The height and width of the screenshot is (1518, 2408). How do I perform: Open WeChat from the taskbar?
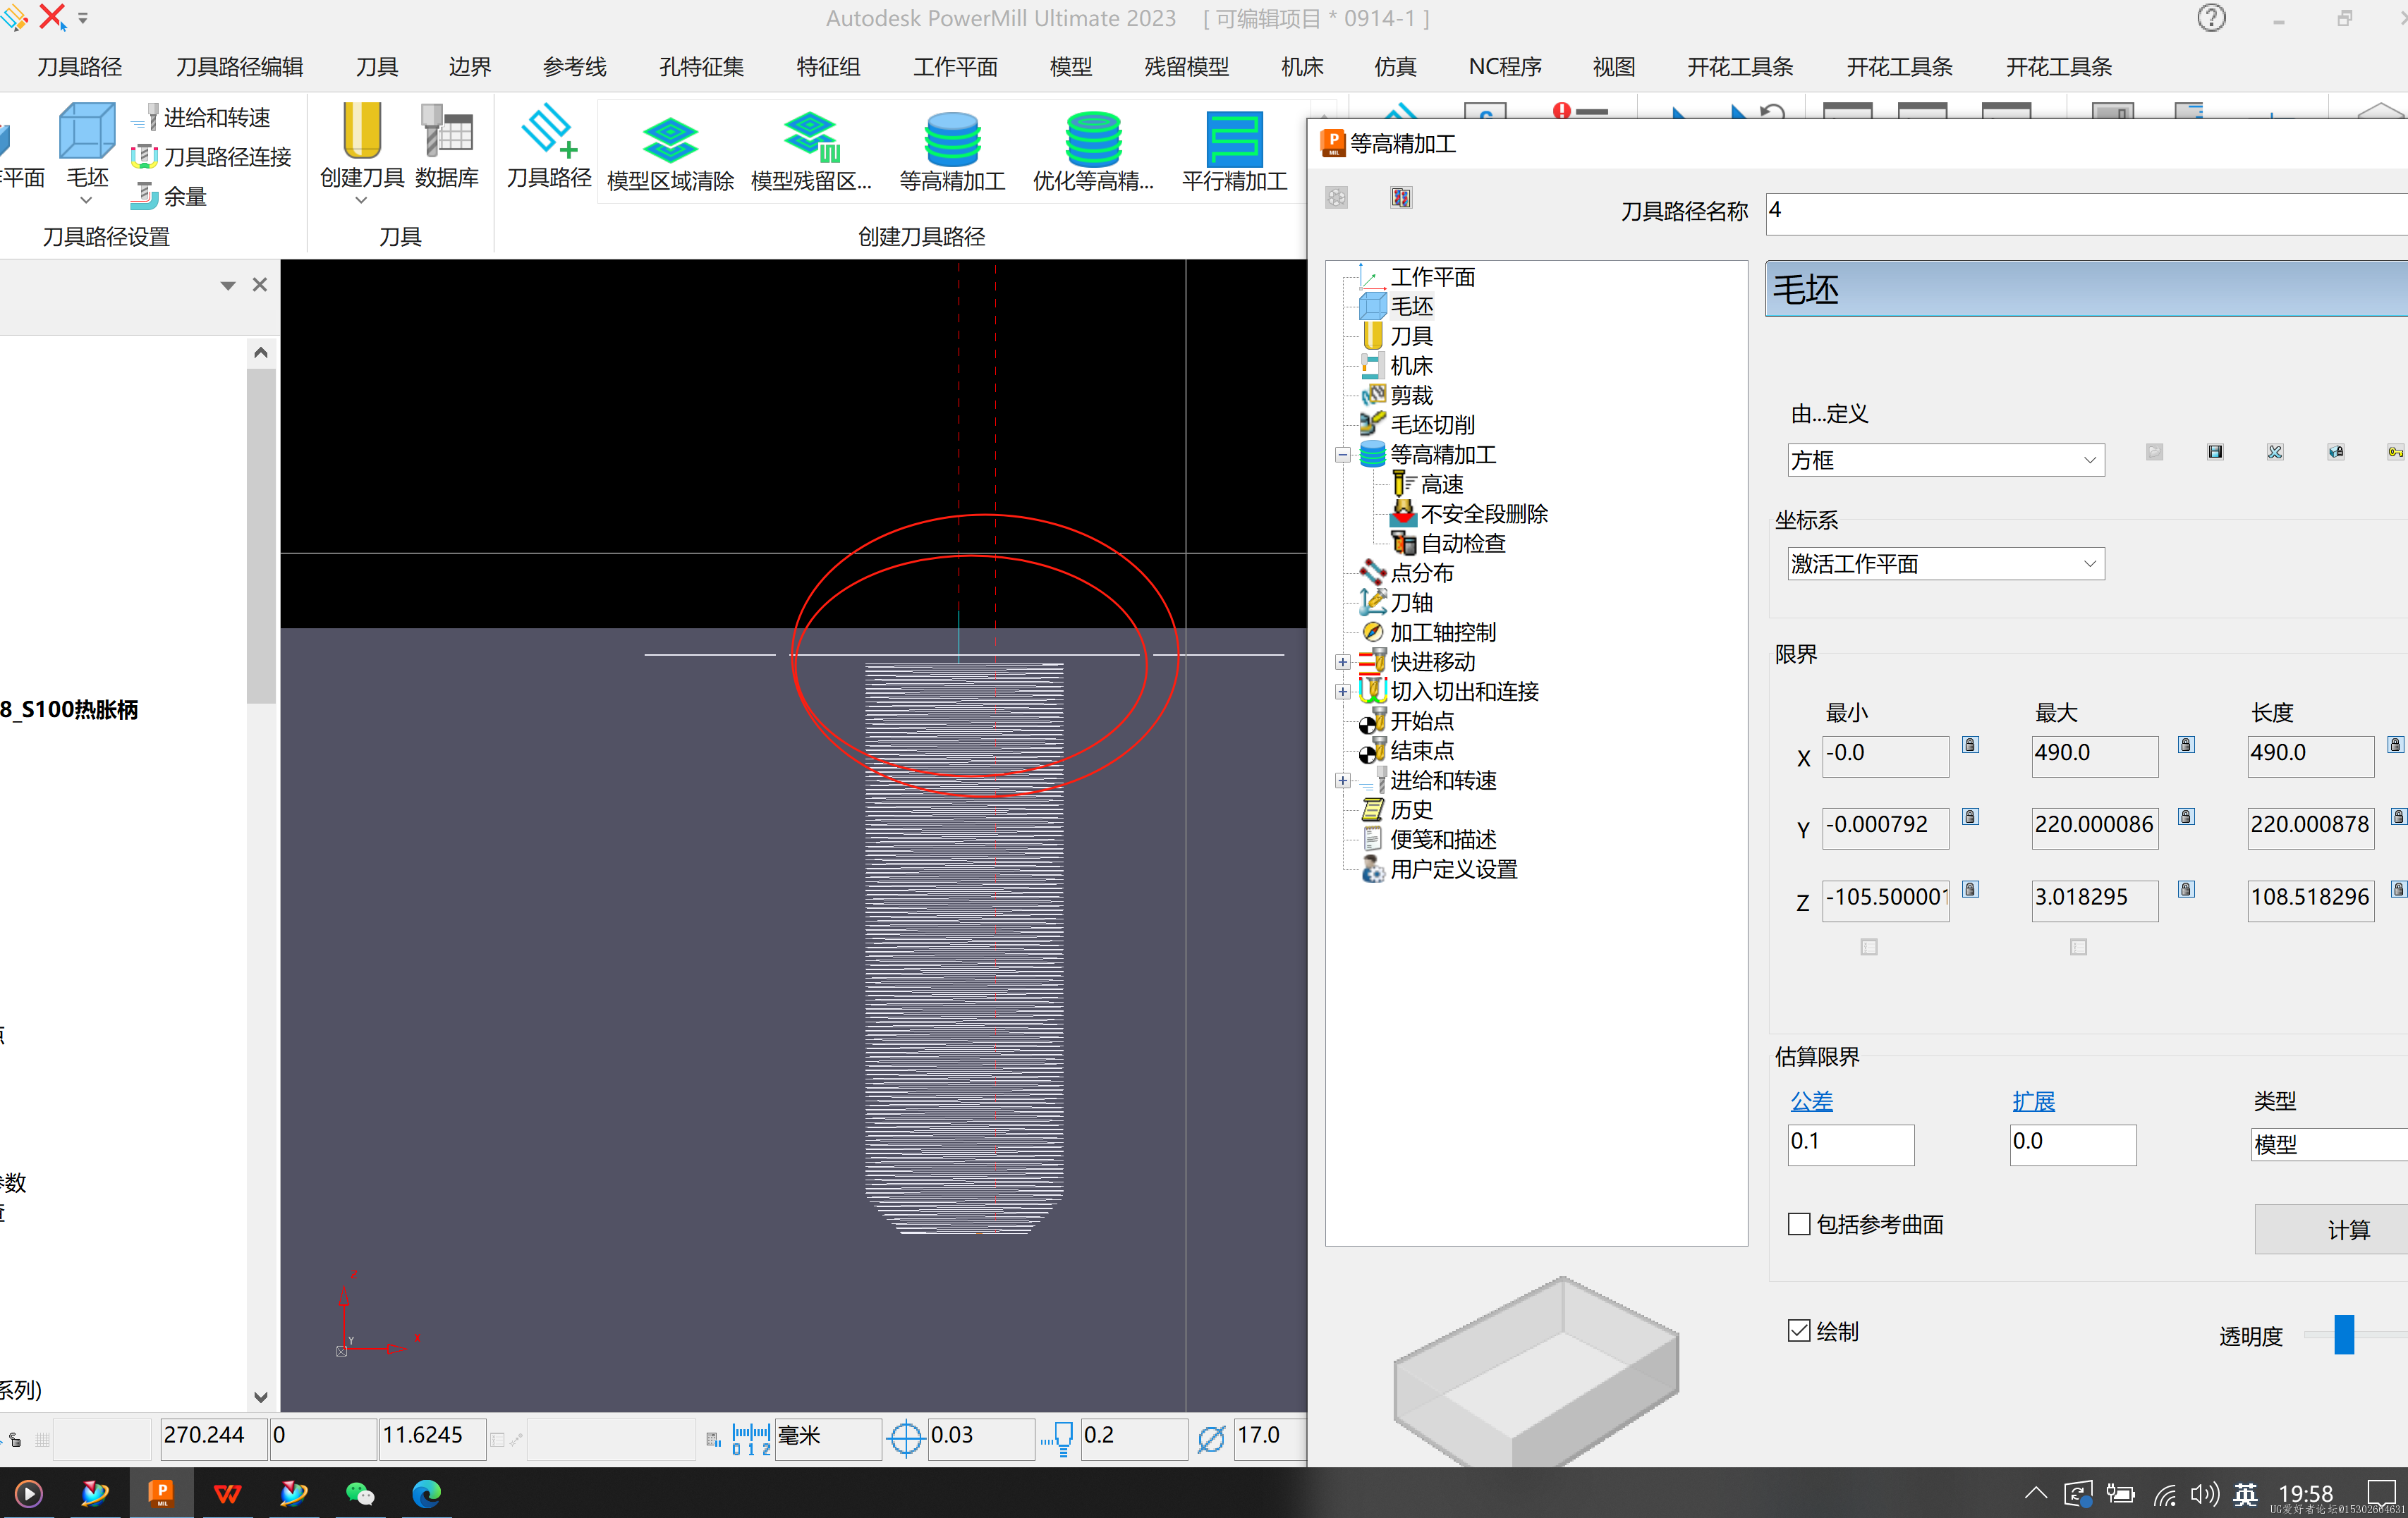click(359, 1493)
